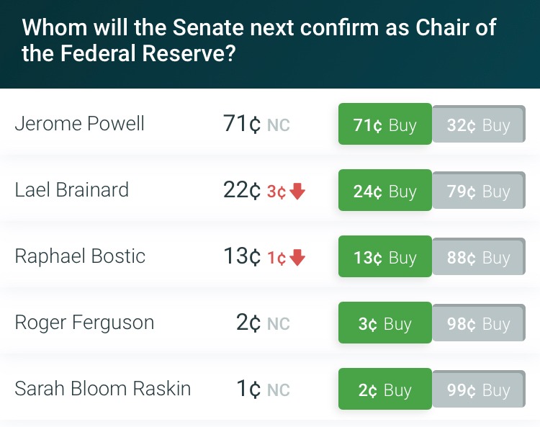Buy Yes for Jerome Powell at 71¢
540x427 pixels.
(x=384, y=125)
